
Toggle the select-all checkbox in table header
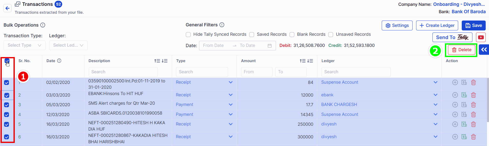pos(7,61)
